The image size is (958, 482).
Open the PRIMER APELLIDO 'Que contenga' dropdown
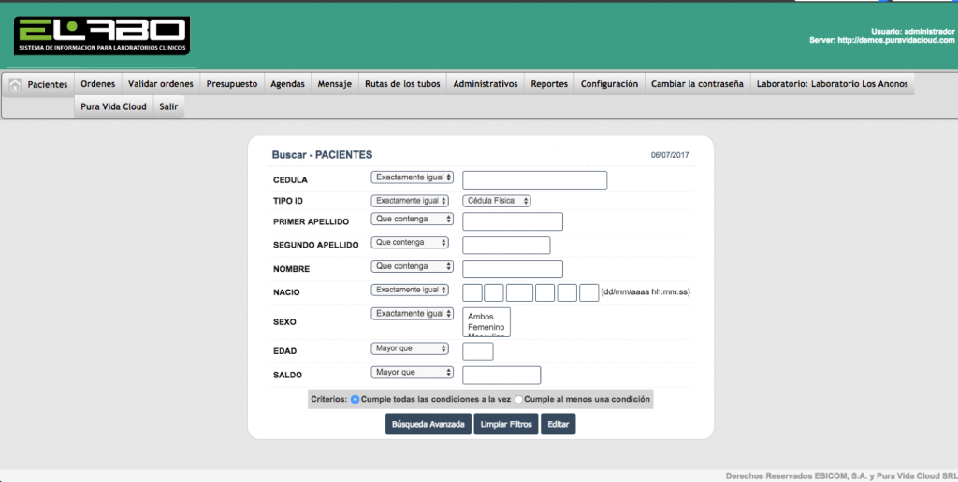tap(412, 220)
